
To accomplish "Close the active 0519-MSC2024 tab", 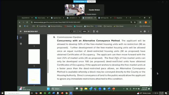I will tap(95, 18).
